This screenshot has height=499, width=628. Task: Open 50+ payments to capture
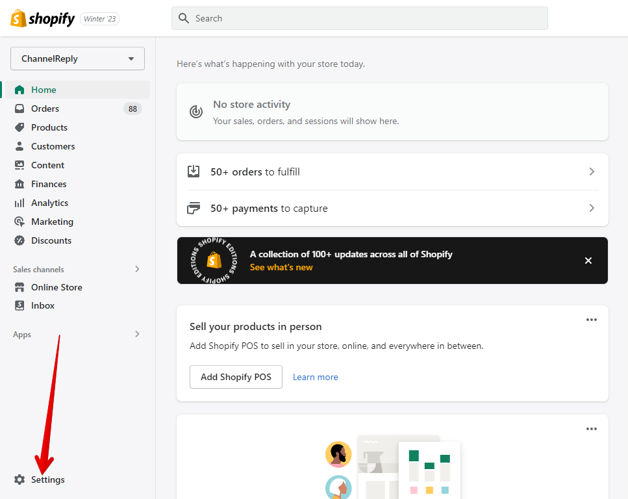coord(392,208)
